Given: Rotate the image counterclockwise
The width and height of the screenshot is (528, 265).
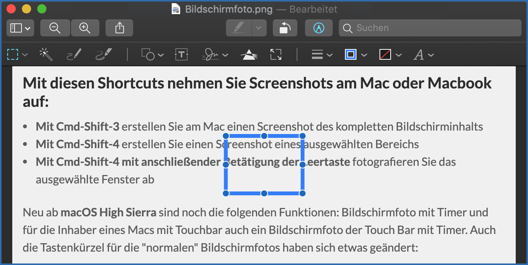Looking at the screenshot, I should coord(285,28).
